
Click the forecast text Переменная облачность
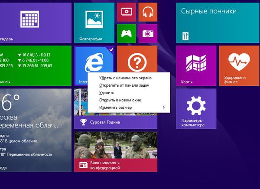29,154
